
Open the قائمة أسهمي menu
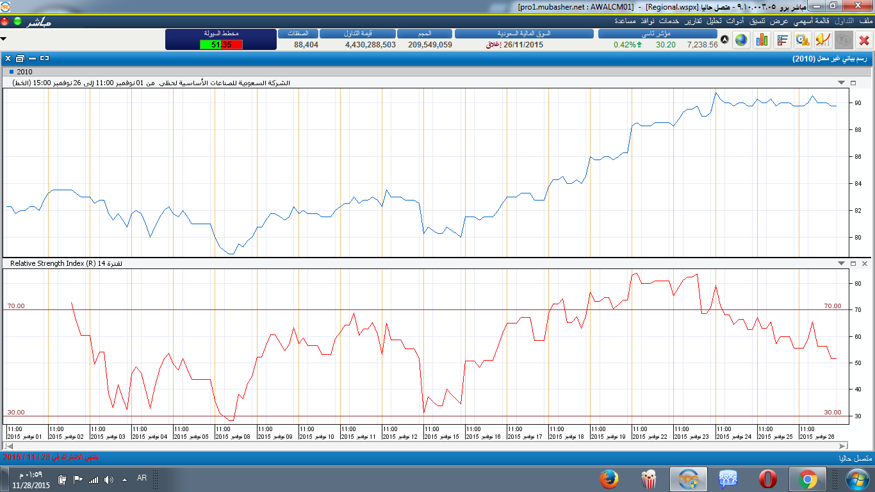coord(812,22)
